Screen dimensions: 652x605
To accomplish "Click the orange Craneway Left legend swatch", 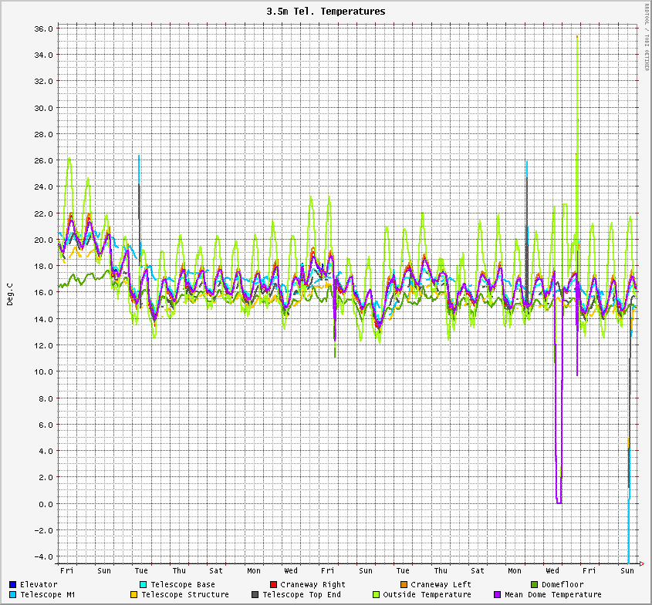I will tap(404, 584).
